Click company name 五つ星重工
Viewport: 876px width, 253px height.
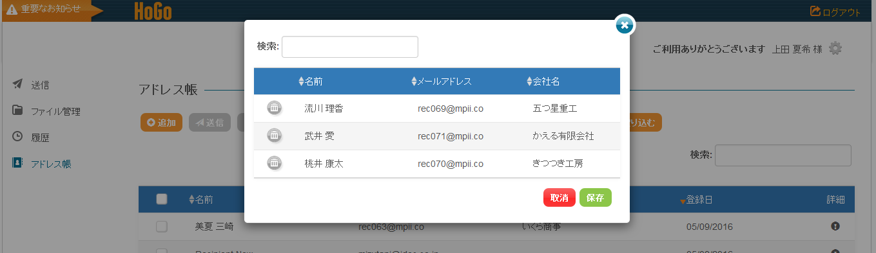pos(554,109)
